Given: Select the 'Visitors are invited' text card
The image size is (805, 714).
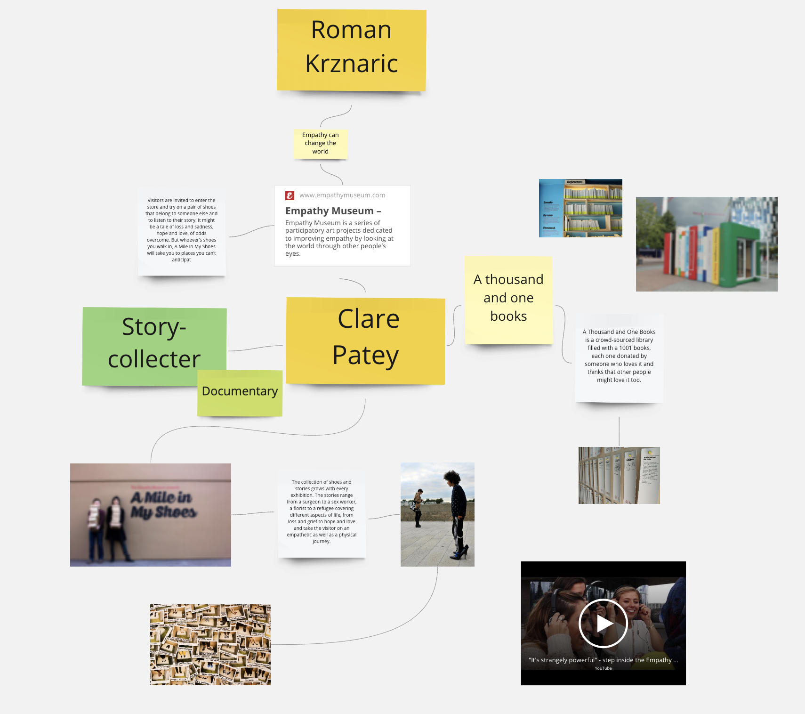Looking at the screenshot, I should coord(181,230).
